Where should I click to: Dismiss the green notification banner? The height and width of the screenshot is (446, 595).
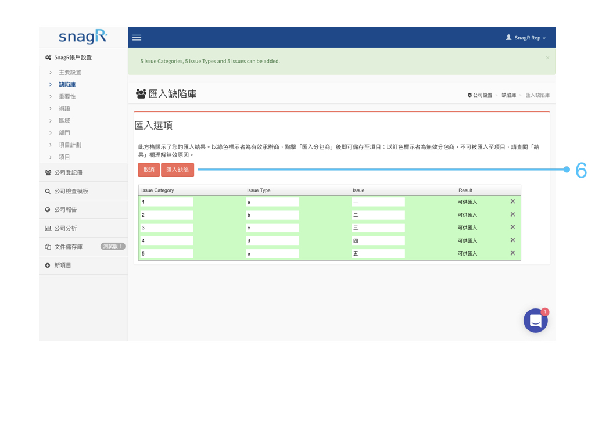[547, 57]
